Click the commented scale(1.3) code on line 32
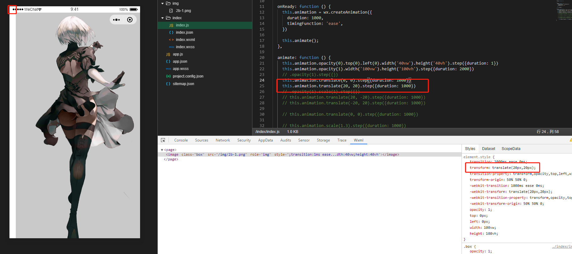The height and width of the screenshot is (254, 572). coord(344,126)
